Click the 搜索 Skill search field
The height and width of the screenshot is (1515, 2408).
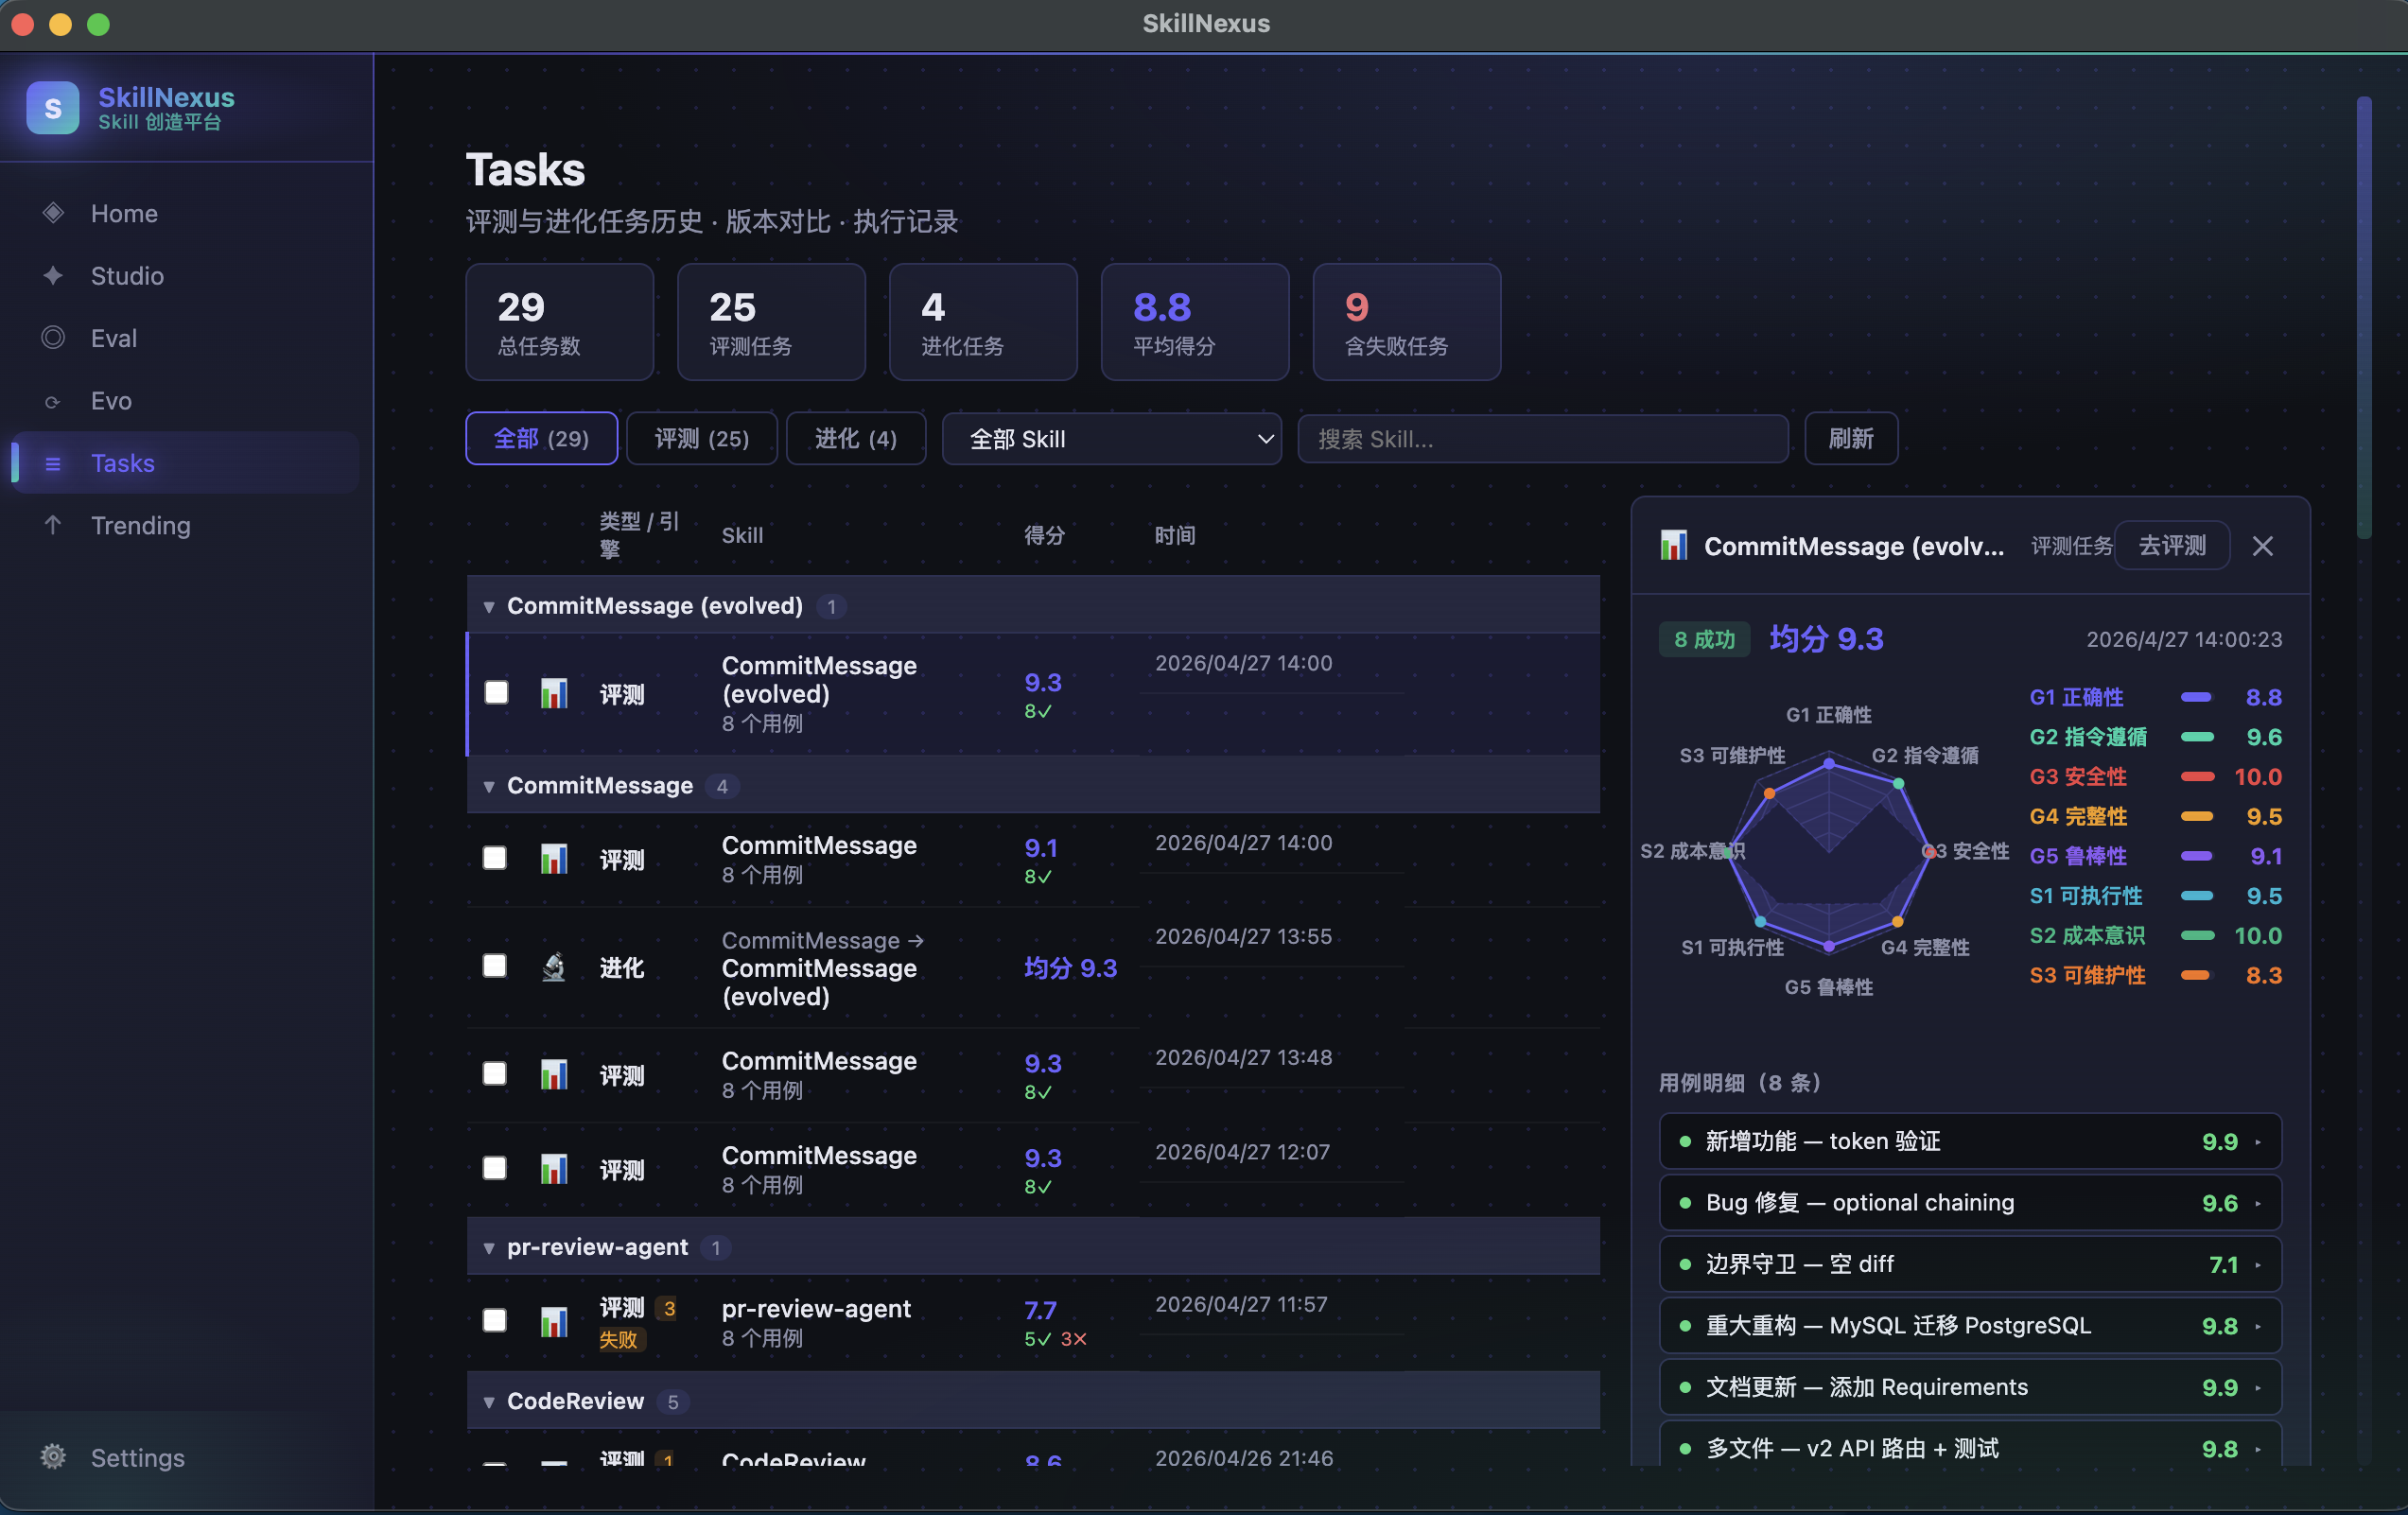point(1541,439)
